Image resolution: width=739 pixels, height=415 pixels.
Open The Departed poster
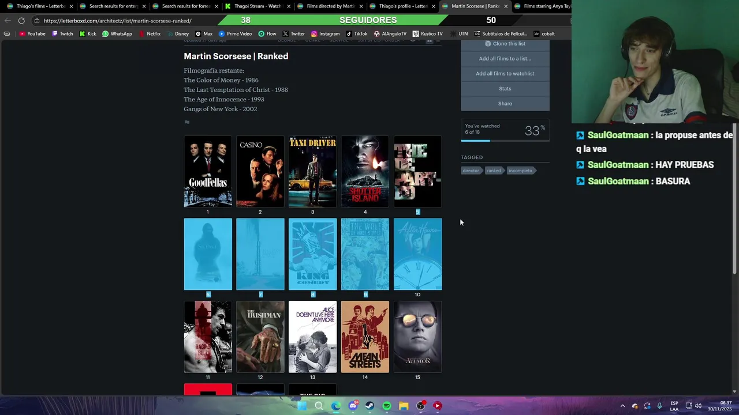[417, 171]
